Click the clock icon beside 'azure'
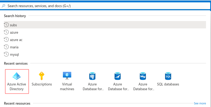 click(x=6, y=32)
